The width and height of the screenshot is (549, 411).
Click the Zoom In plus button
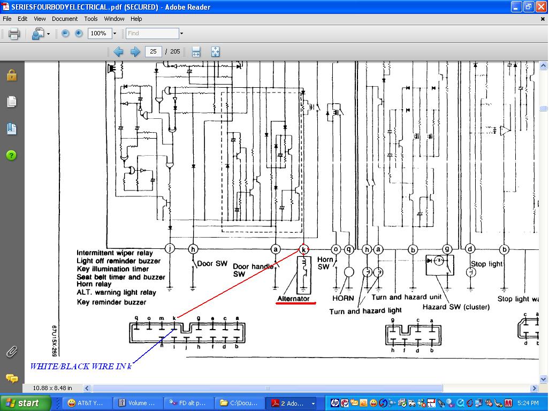point(79,33)
